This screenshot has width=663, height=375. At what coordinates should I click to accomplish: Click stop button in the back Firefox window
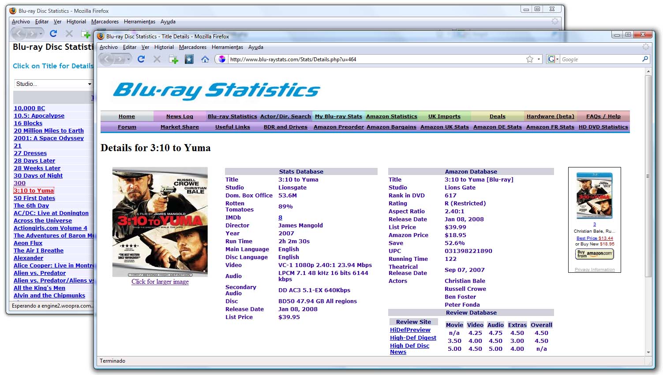69,33
